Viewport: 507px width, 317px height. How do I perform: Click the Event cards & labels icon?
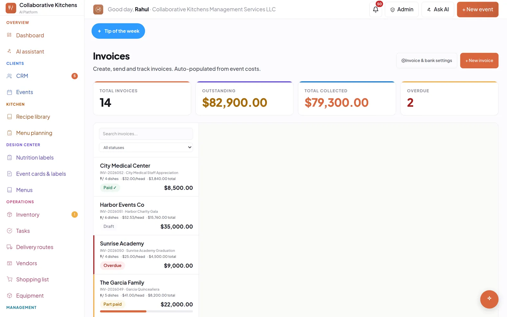point(9,174)
